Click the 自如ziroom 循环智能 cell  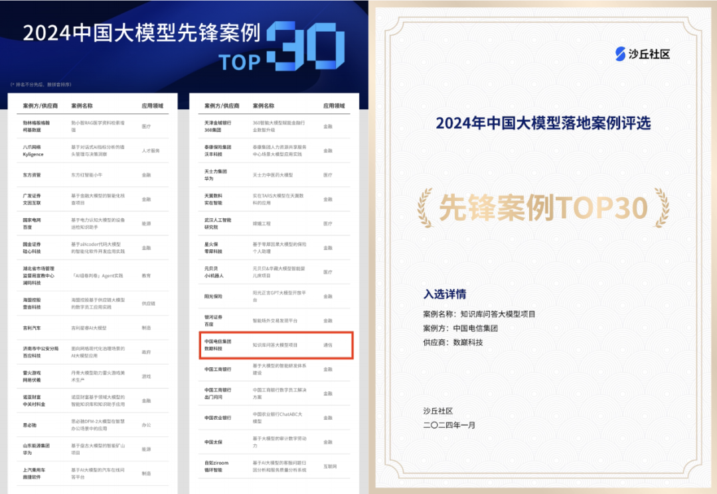pos(216,466)
